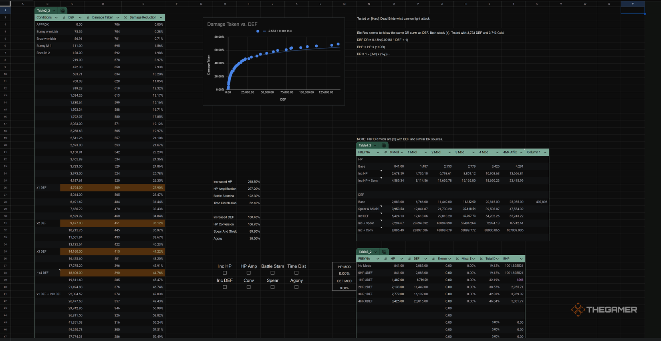Open table view icon beside Table1_2

pyautogui.click(x=384, y=145)
